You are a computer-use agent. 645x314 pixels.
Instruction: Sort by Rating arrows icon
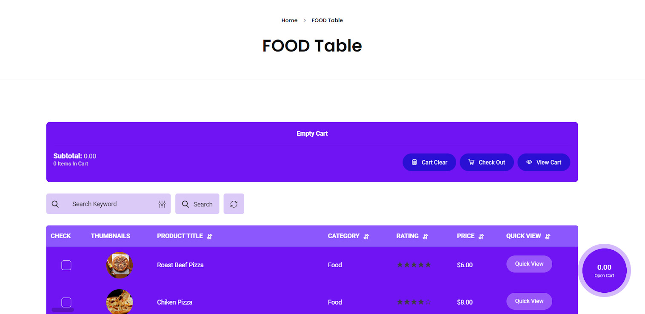(x=425, y=237)
